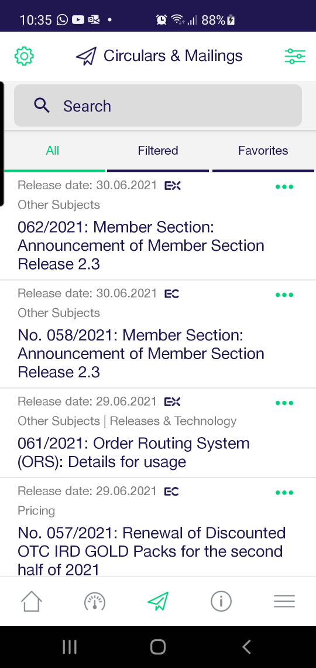This screenshot has width=316, height=668.
Task: Open the filter sliders icon
Action: [295, 56]
